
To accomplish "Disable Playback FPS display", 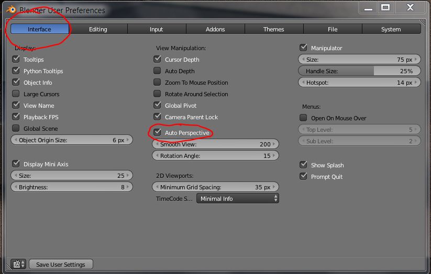I will pos(16,117).
